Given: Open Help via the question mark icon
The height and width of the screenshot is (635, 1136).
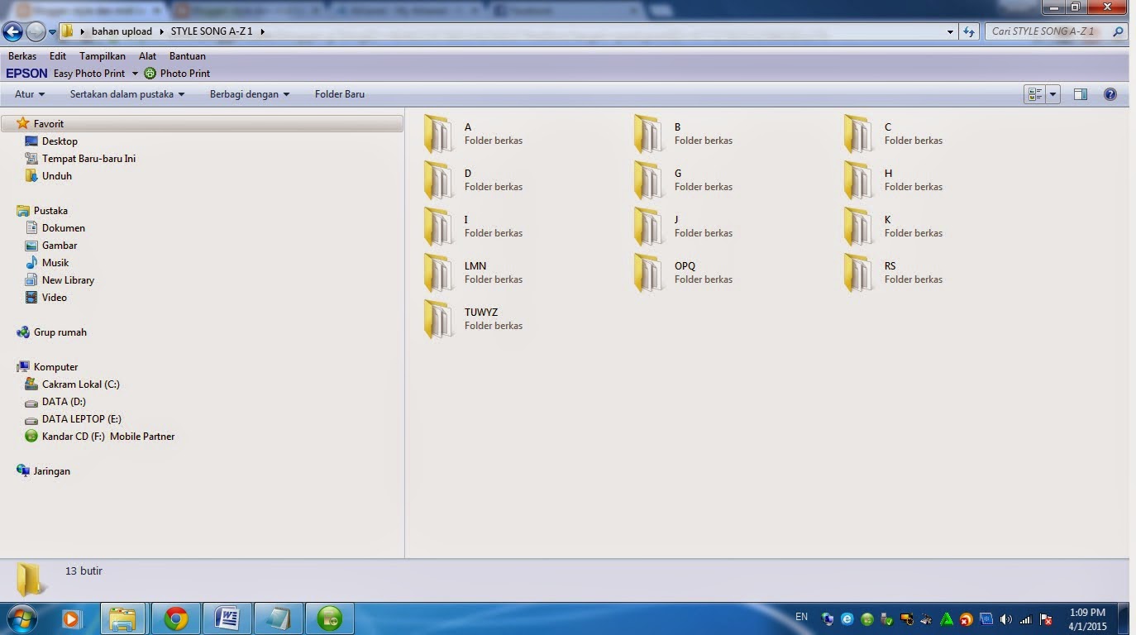Looking at the screenshot, I should pos(1110,93).
